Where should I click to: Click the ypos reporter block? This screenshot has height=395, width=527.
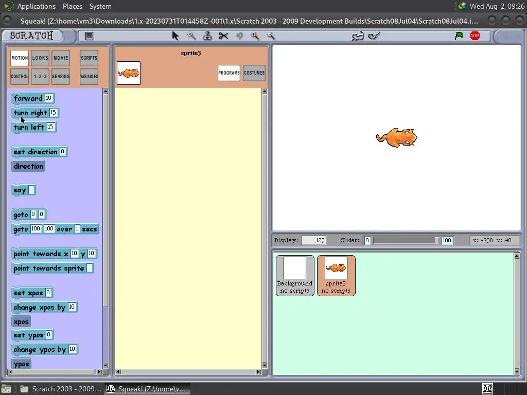point(22,364)
